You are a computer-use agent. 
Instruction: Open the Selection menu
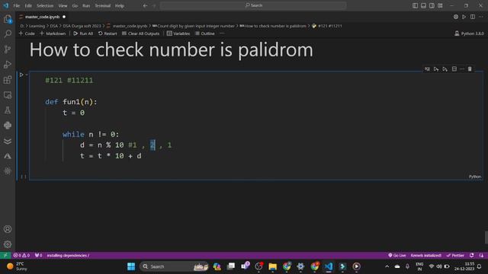pyautogui.click(x=45, y=5)
